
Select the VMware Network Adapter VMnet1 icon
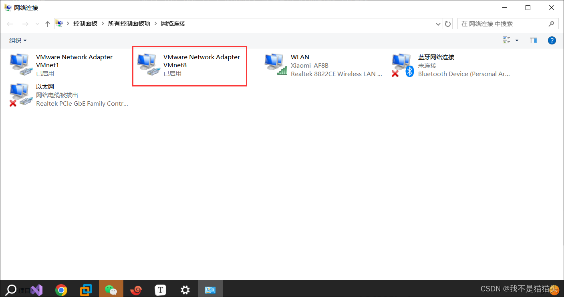click(20, 65)
